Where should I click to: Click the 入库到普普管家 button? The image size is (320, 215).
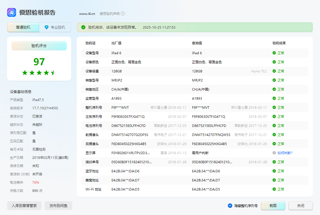[x=24, y=206]
